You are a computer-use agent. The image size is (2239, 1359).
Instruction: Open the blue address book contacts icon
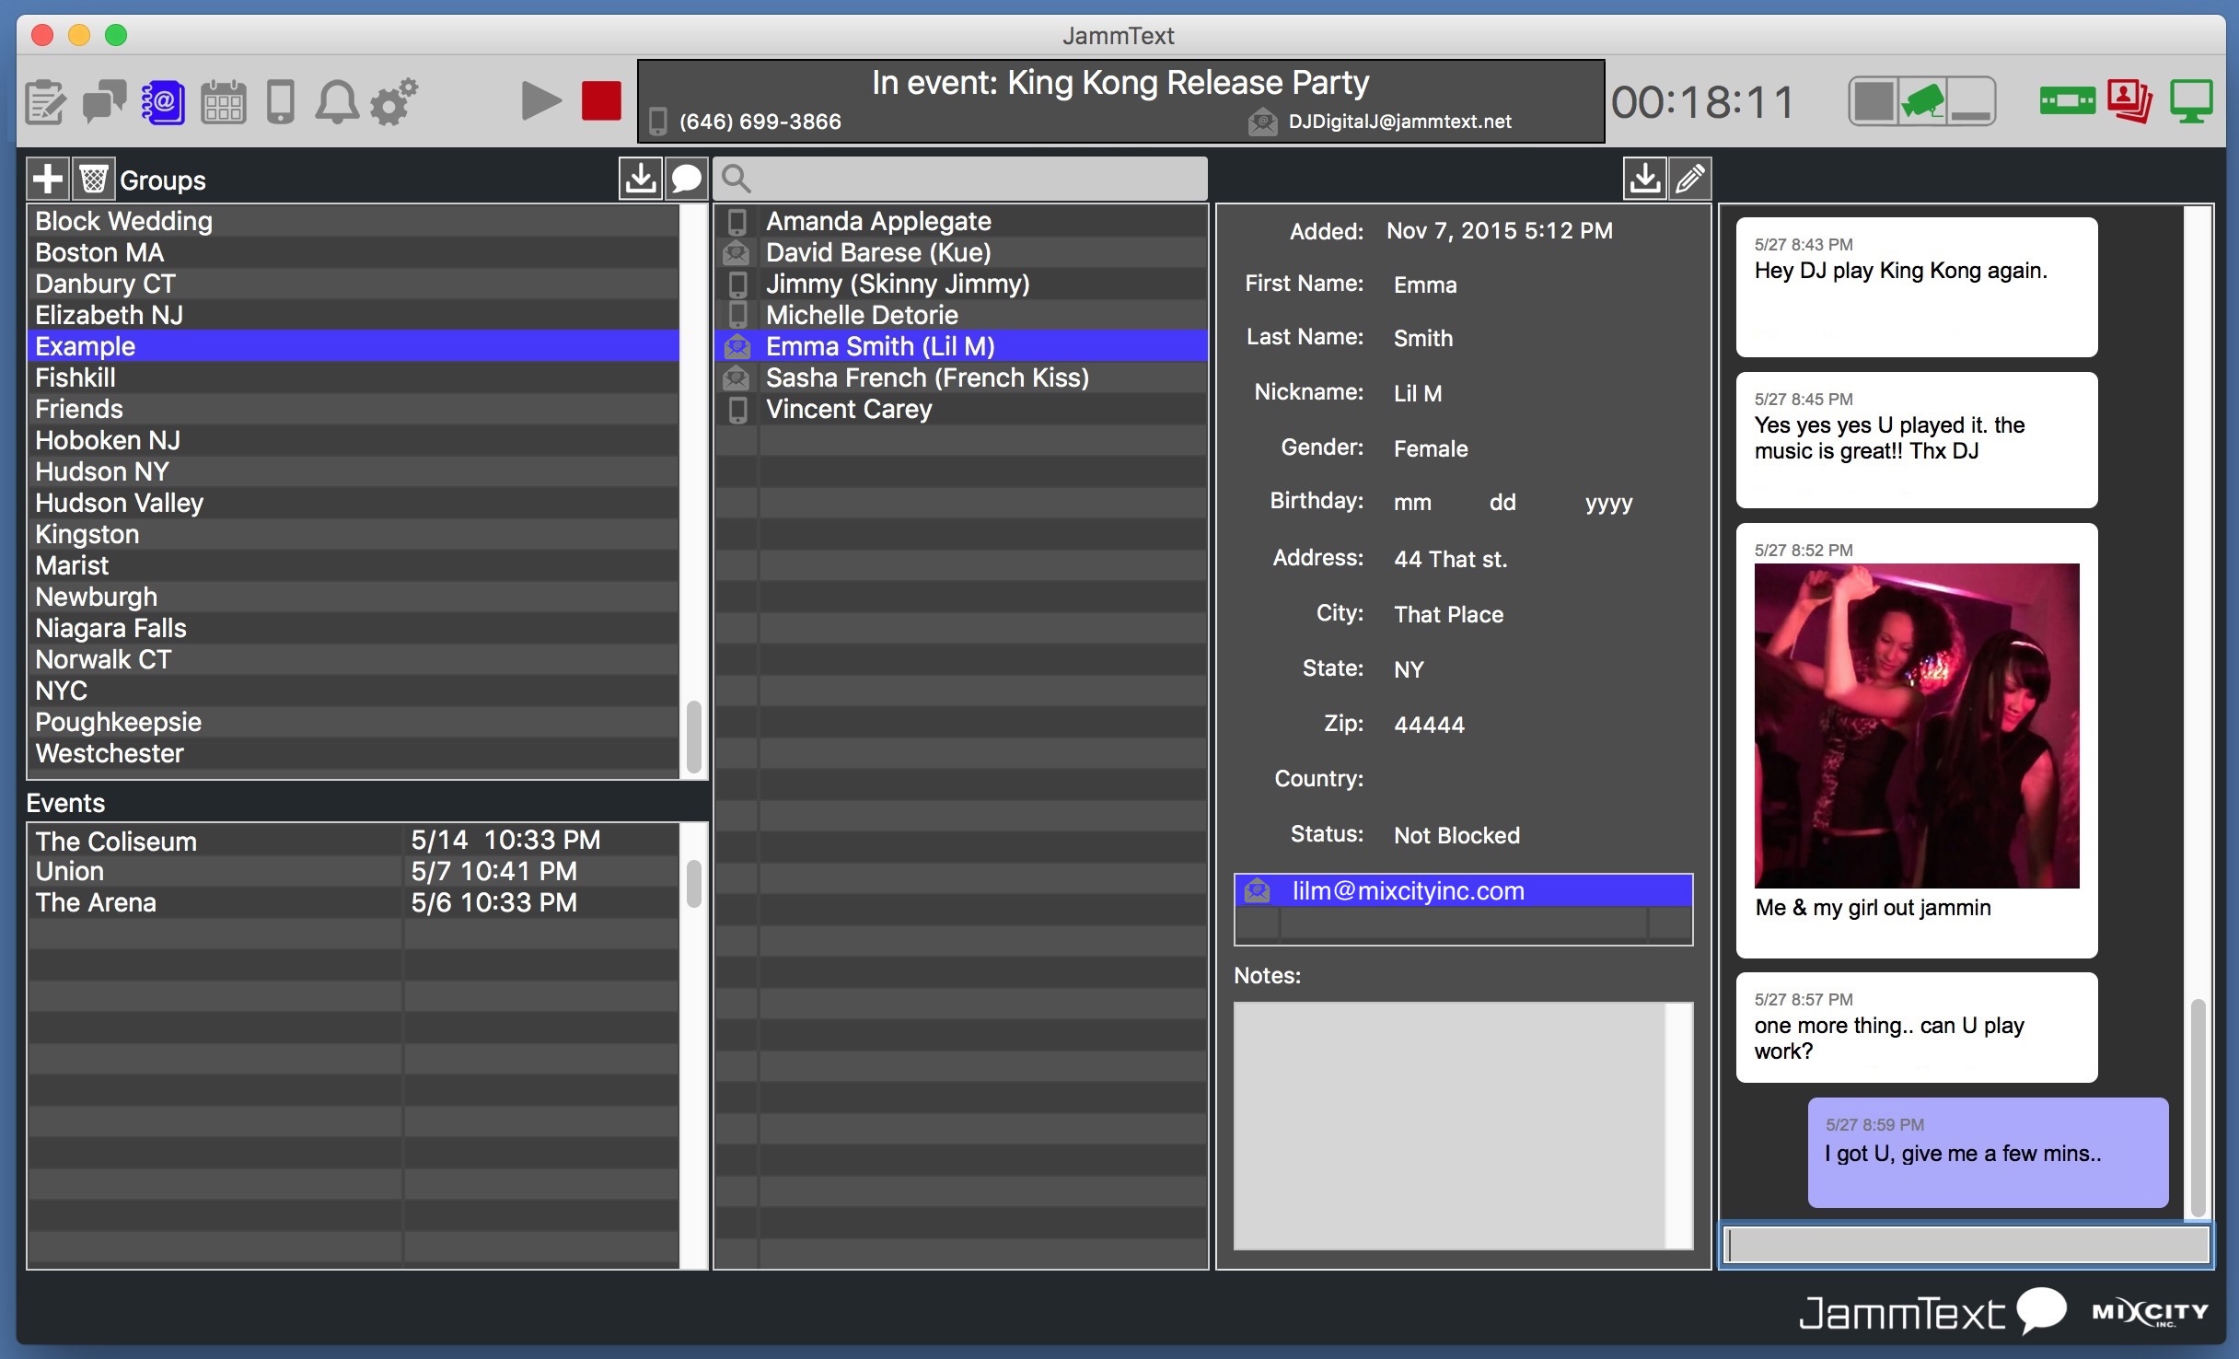162,102
